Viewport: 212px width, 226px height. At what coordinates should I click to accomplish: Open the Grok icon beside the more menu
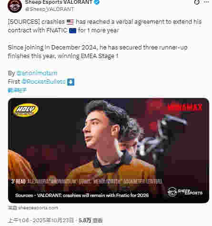[x=197, y=2]
